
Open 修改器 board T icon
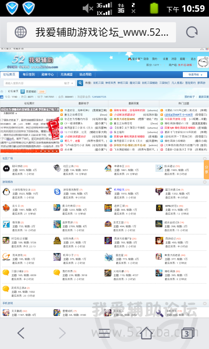point(6,224)
